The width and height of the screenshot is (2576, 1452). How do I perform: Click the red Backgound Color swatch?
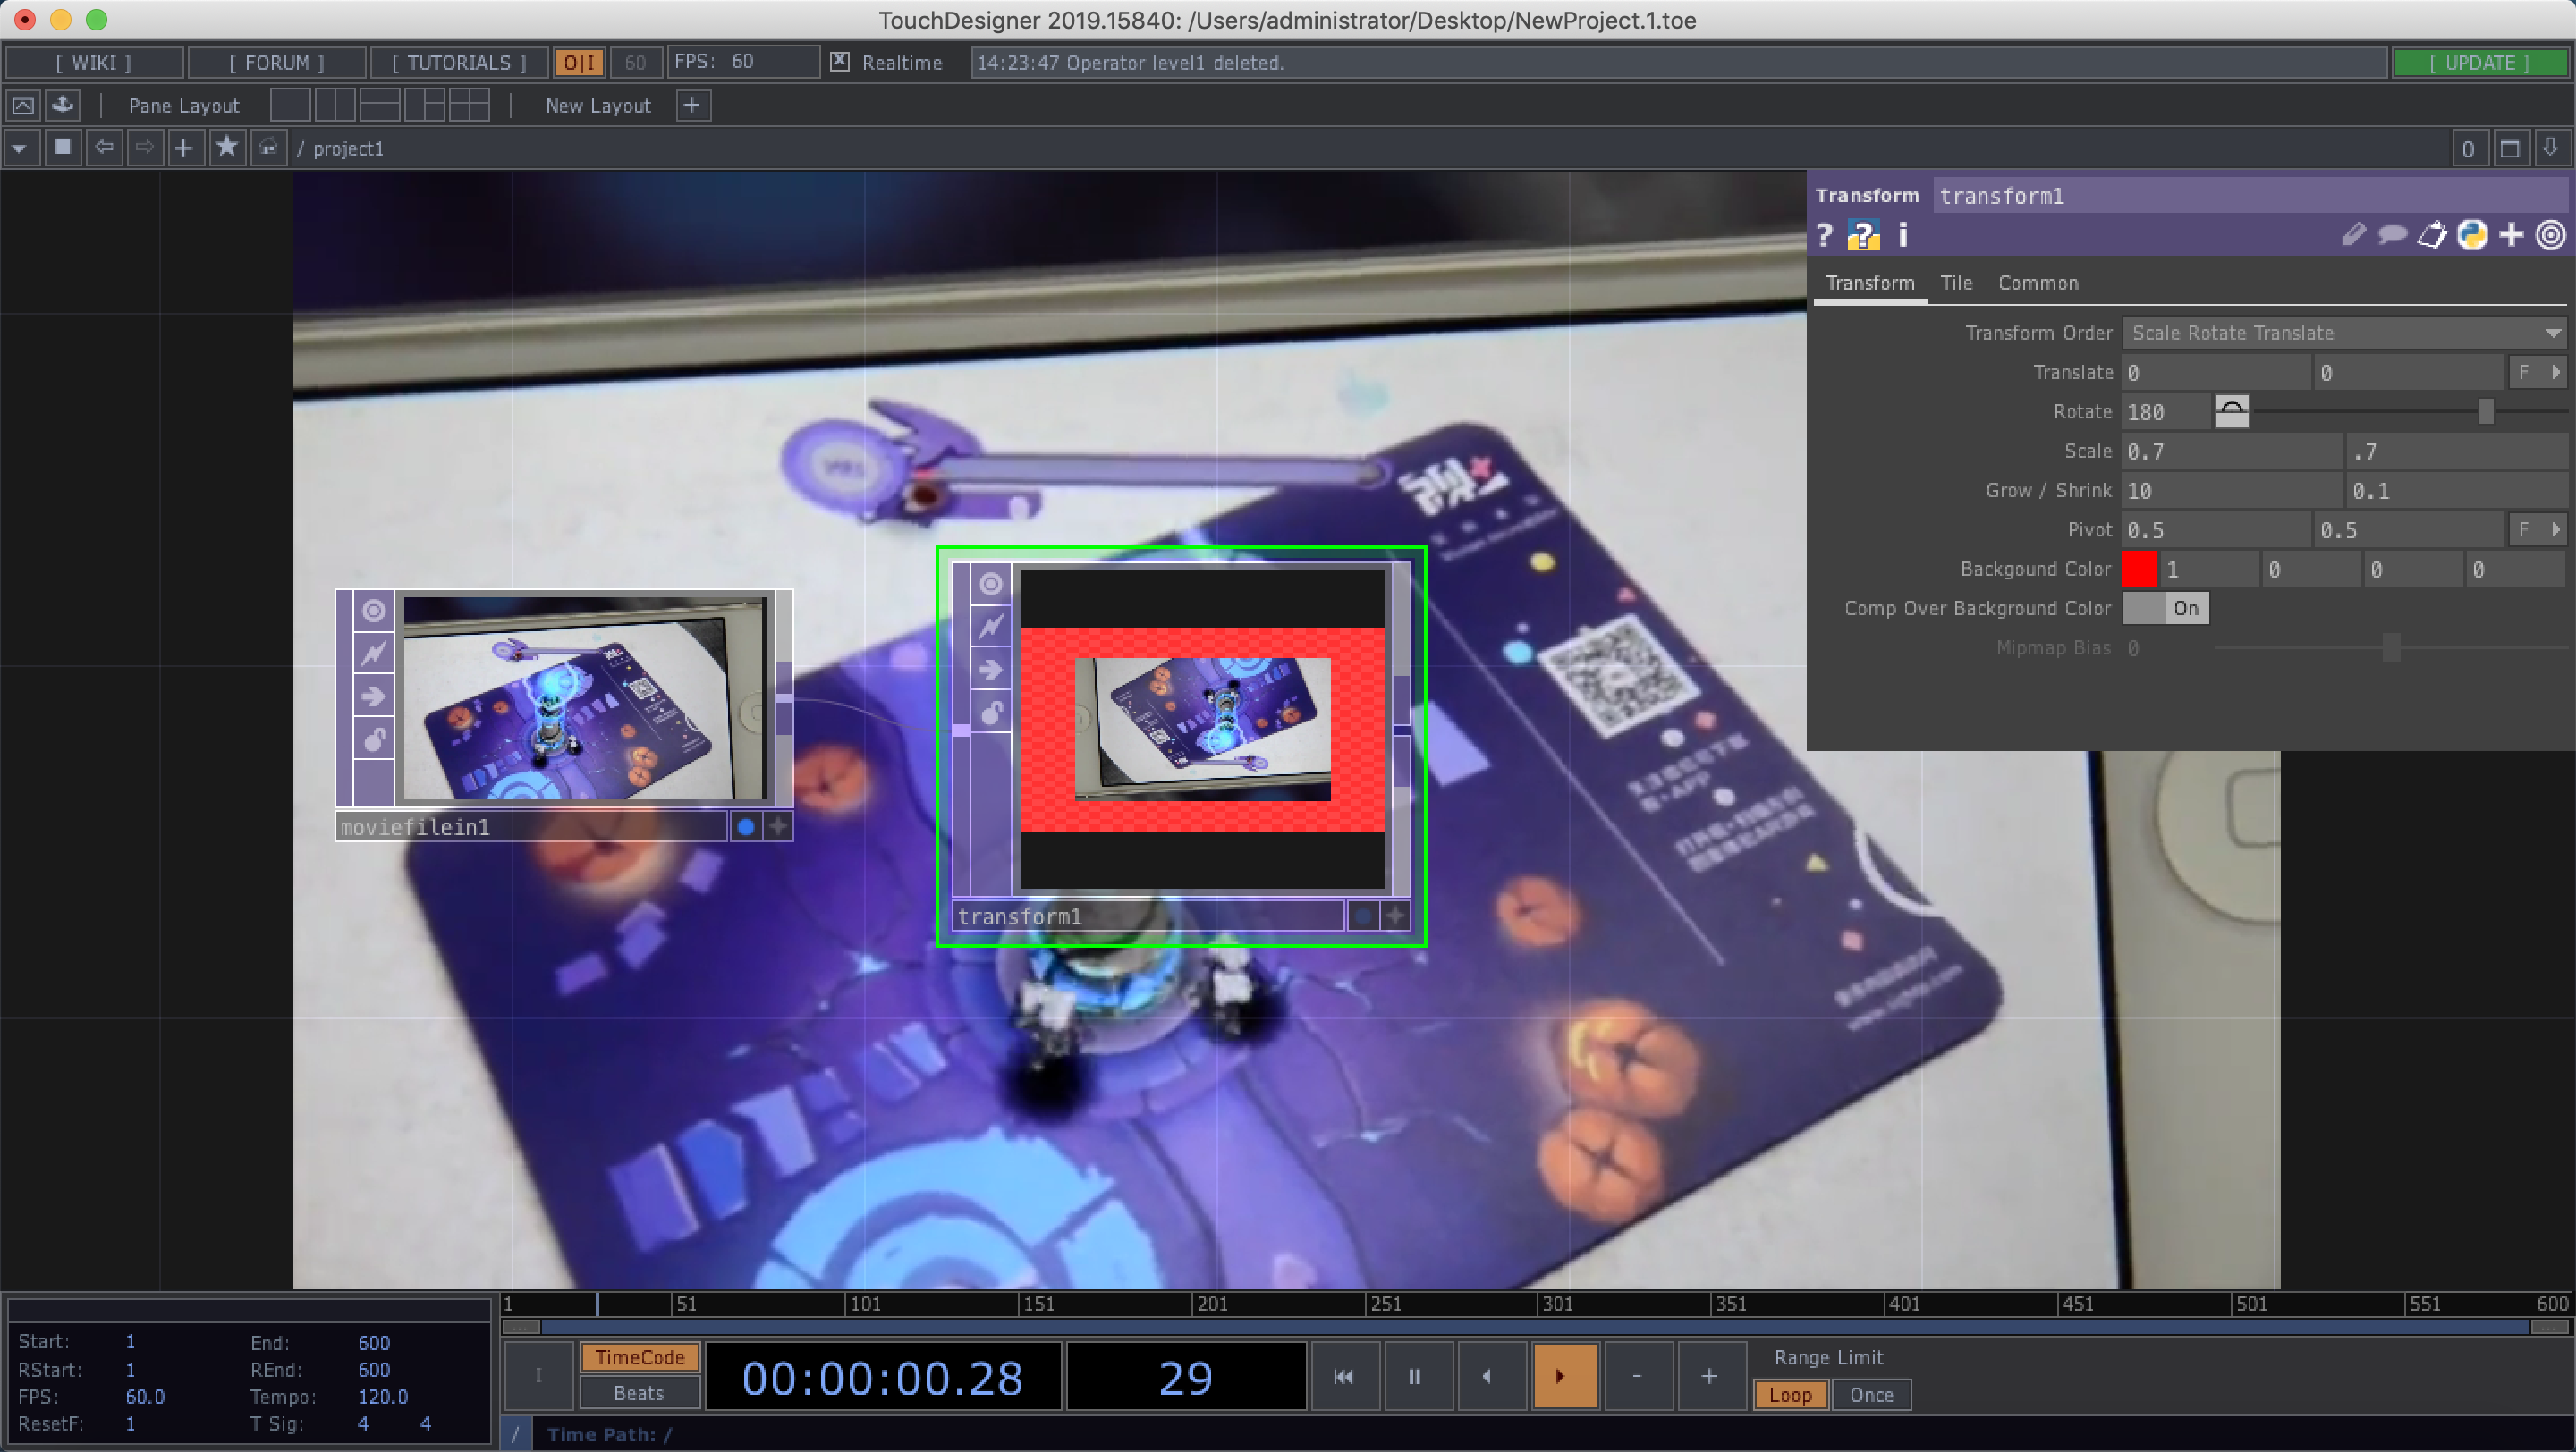pyautogui.click(x=2140, y=569)
